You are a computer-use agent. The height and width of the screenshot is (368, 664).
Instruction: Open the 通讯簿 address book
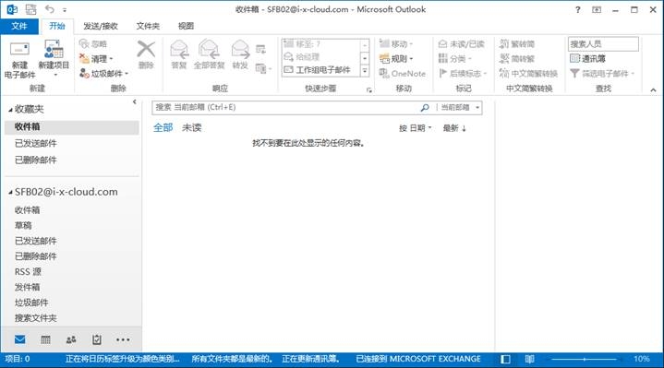click(x=587, y=58)
